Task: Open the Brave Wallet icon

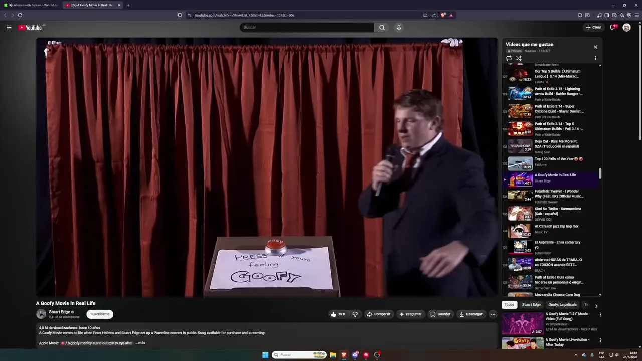Action: pos(614,15)
